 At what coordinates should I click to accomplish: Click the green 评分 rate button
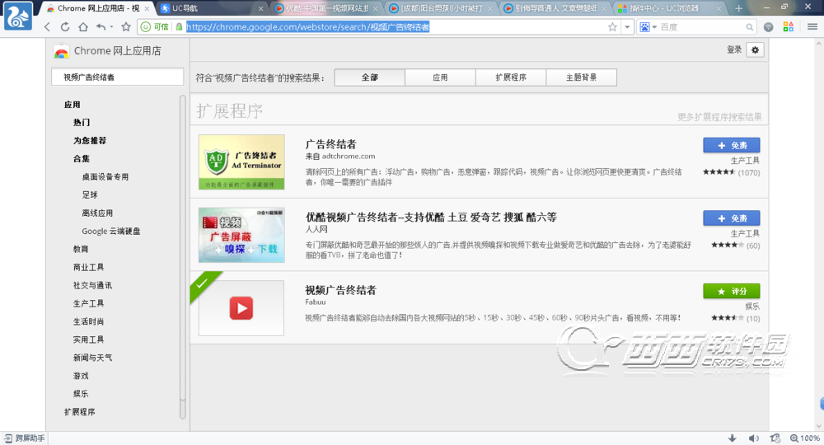732,291
